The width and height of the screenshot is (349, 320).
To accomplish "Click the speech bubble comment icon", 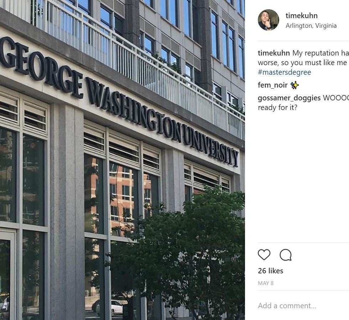I will 286,255.
